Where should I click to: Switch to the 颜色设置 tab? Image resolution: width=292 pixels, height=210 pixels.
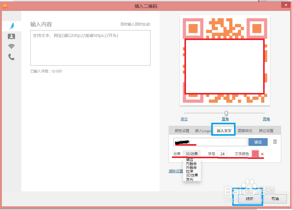pos(182,131)
